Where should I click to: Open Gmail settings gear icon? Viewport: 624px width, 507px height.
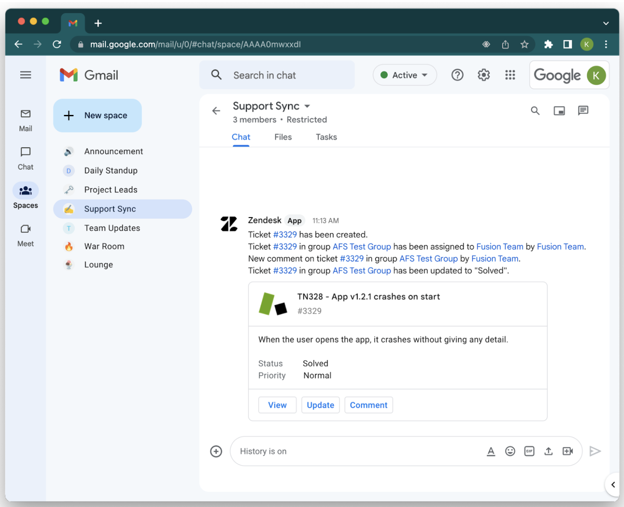[483, 75]
